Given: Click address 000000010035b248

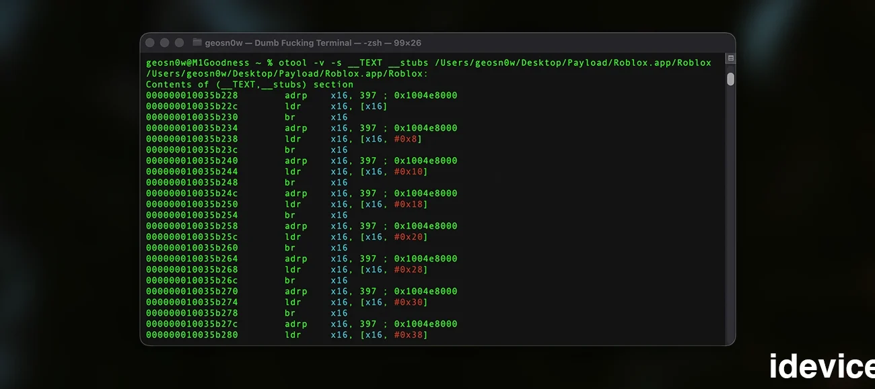Looking at the screenshot, I should 192,182.
